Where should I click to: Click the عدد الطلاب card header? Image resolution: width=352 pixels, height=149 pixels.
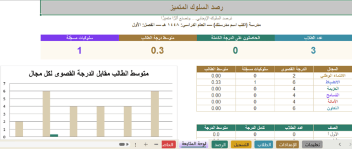click(x=313, y=38)
